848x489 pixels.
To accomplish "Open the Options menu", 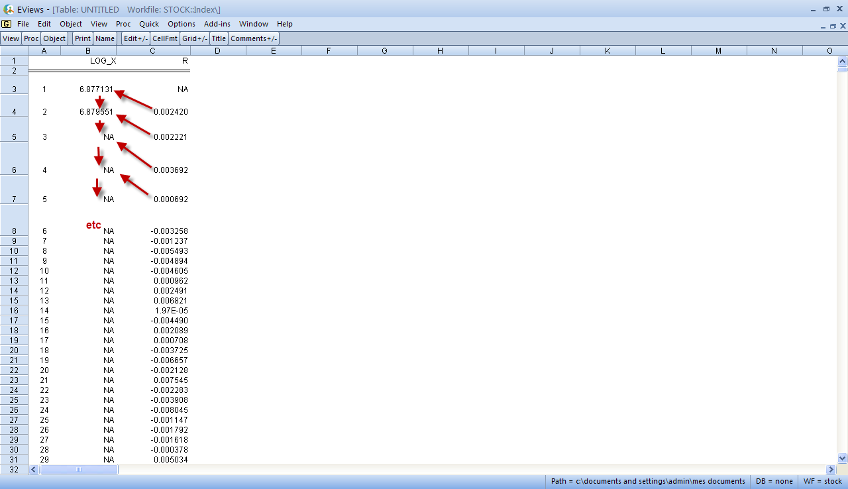I will tap(182, 24).
